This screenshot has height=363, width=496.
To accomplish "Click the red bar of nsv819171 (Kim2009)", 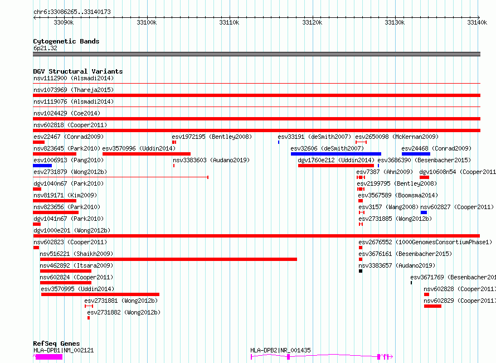I will tap(55, 201).
